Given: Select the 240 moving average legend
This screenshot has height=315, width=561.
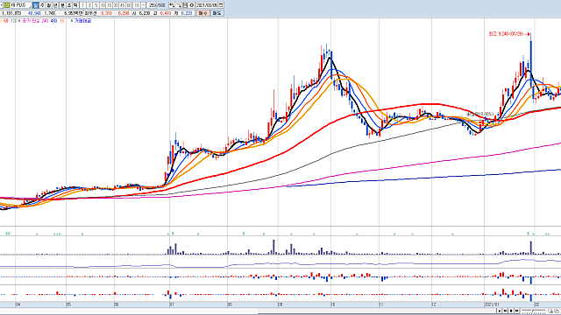Looking at the screenshot, I should click(45, 21).
